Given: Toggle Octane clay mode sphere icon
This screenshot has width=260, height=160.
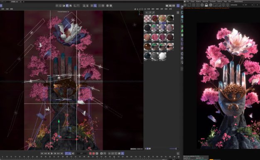Looking at the screenshot, I should click(211, 5).
